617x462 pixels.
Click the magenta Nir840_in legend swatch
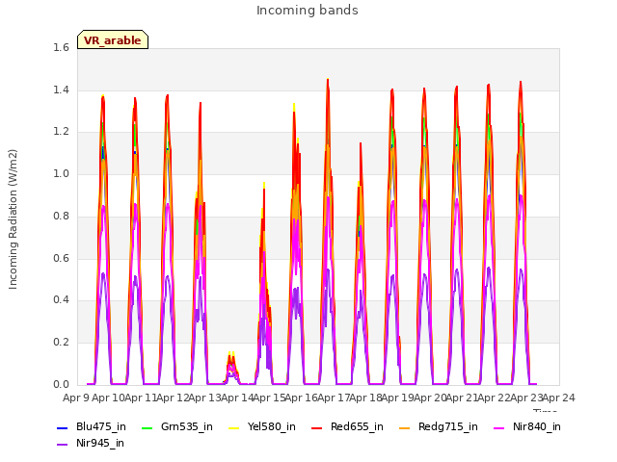pyautogui.click(x=499, y=427)
